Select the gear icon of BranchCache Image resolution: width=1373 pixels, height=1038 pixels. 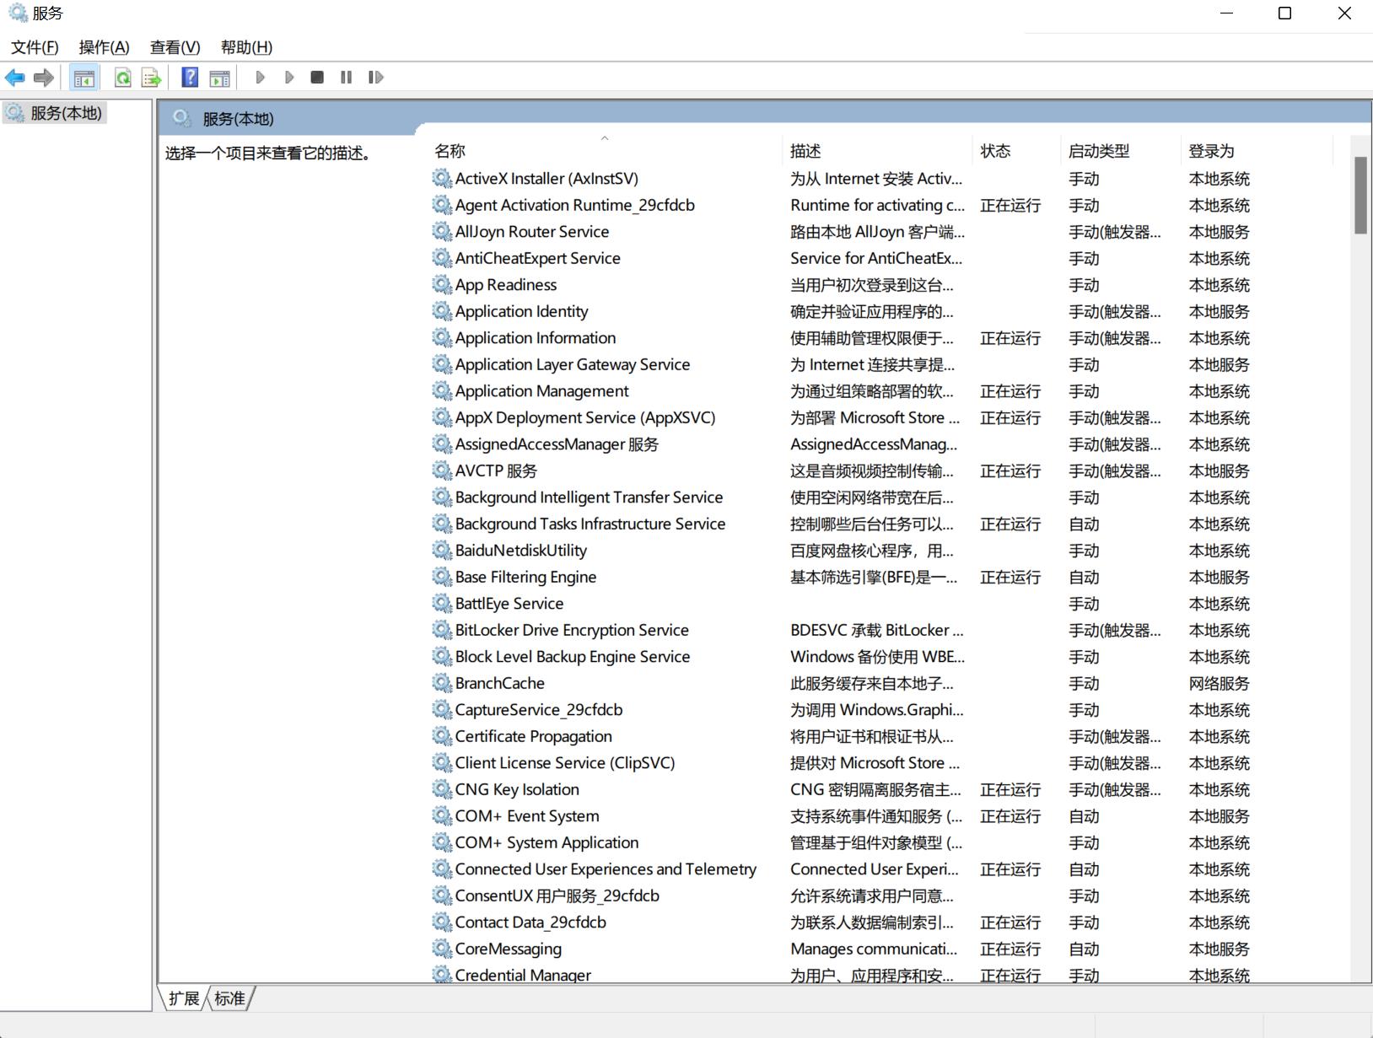(x=442, y=683)
